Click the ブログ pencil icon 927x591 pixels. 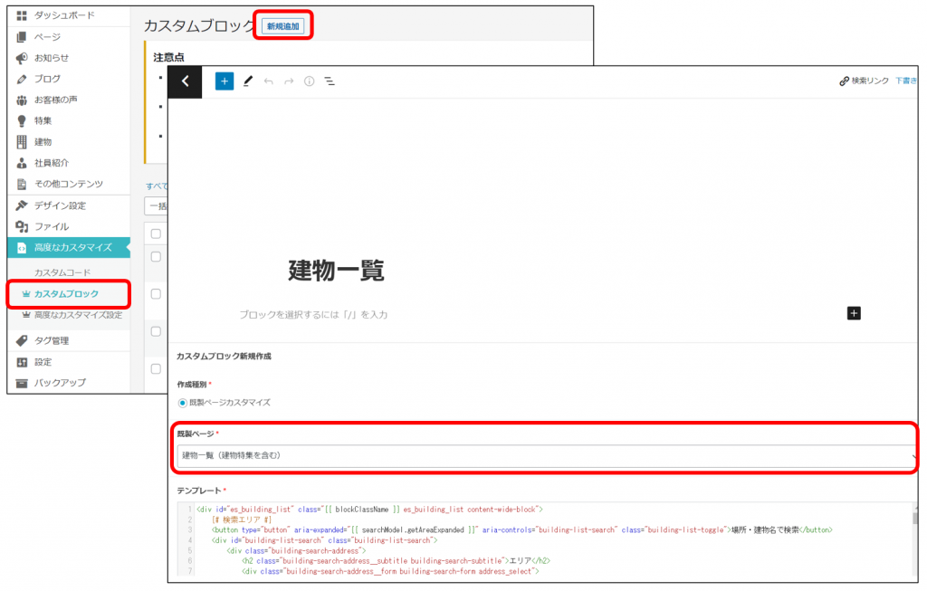click(x=22, y=79)
